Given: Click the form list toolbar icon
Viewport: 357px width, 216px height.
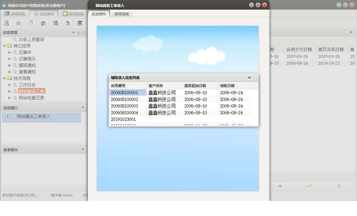Looking at the screenshot, I should tap(19, 23).
